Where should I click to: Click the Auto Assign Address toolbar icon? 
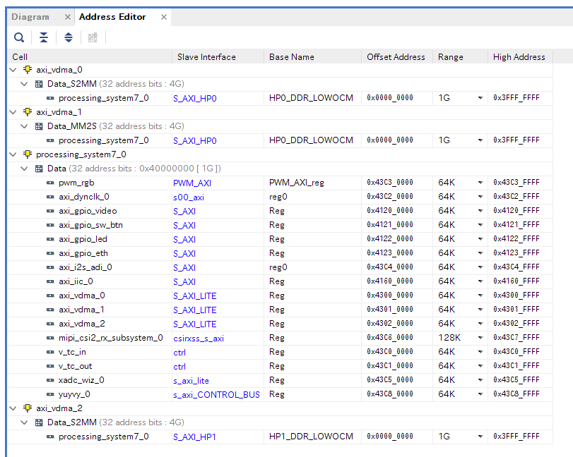[93, 37]
